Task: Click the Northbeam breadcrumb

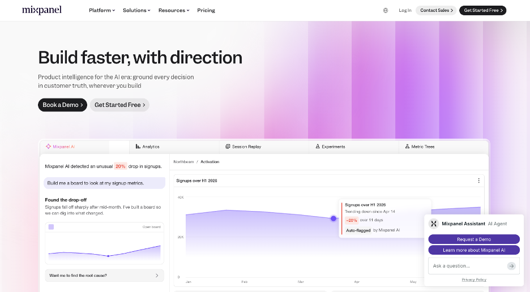Action: (183, 162)
